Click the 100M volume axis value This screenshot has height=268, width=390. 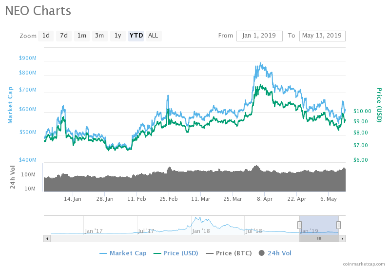coord(28,175)
